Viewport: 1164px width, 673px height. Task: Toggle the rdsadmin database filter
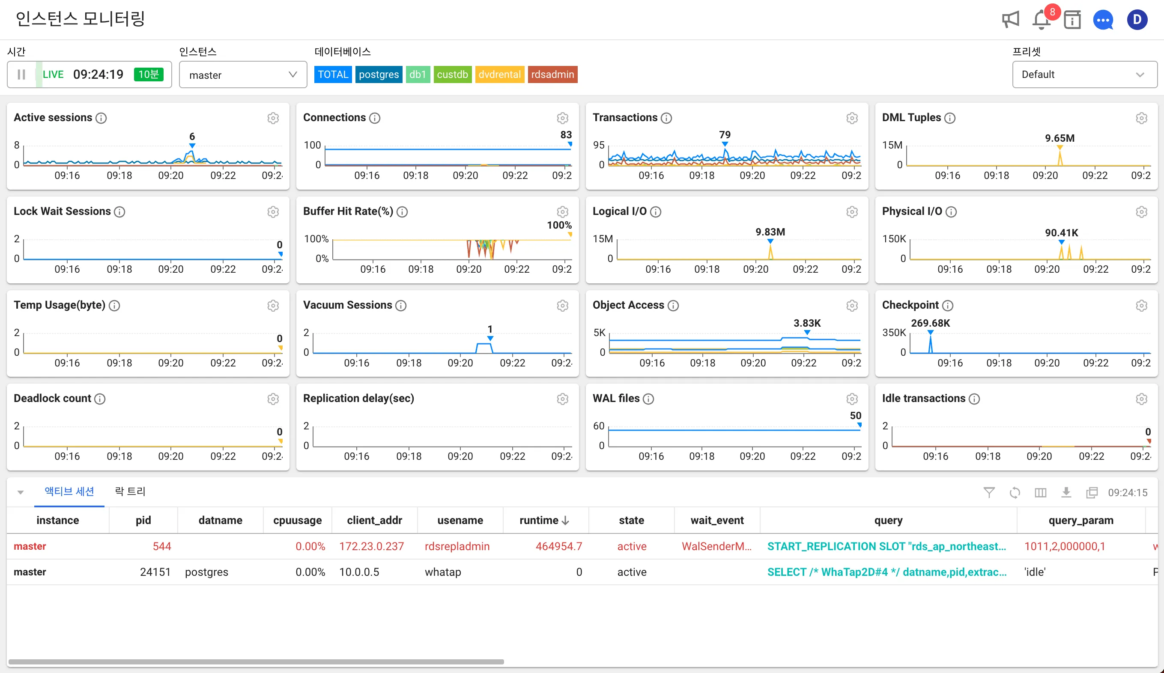click(x=552, y=74)
